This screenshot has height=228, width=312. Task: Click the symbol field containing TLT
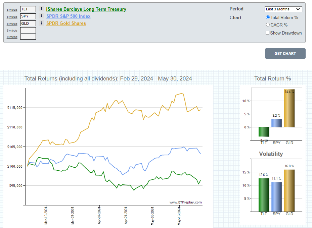[x=28, y=9]
